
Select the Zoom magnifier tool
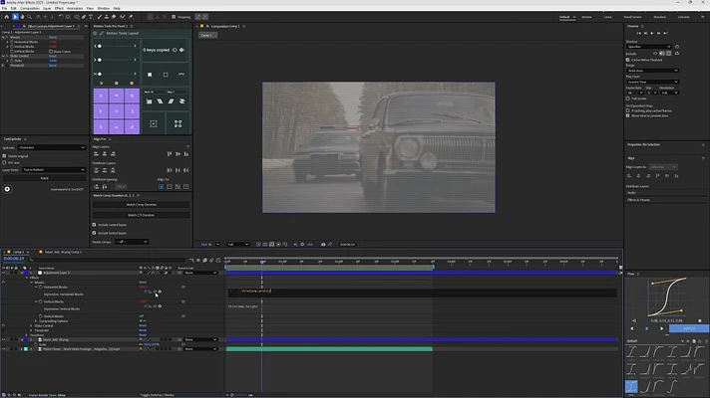[x=30, y=17]
